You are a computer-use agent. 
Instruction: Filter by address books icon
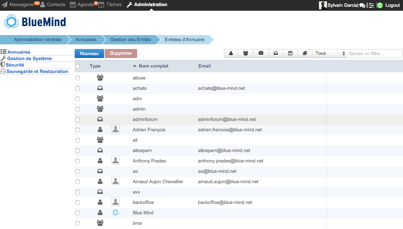305,53
